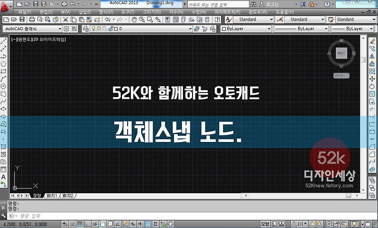Click the Zoom Realtime magnifier icon
The height and width of the screenshot is (228, 378).
[x=142, y=20]
